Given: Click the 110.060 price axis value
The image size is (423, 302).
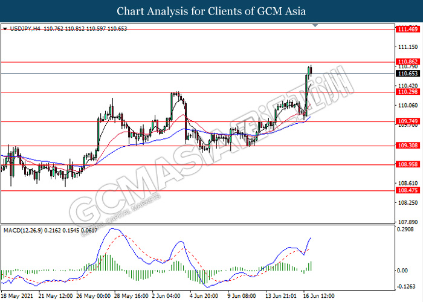Looking at the screenshot, I should coord(408,106).
